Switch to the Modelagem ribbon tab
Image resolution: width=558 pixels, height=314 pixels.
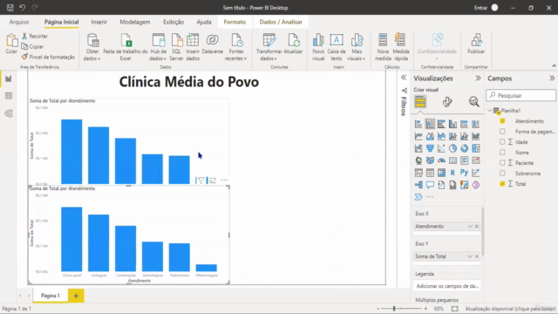[x=135, y=22]
